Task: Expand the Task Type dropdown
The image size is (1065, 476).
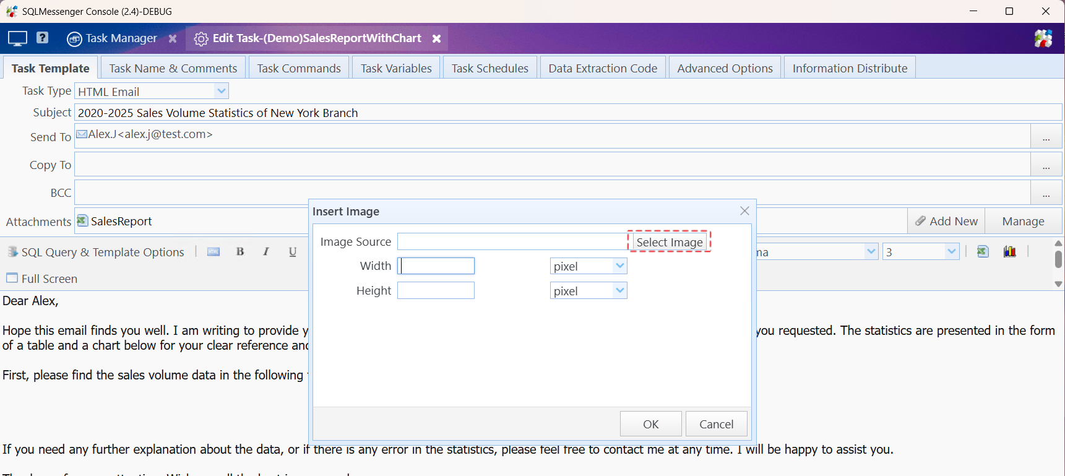Action: click(x=221, y=91)
